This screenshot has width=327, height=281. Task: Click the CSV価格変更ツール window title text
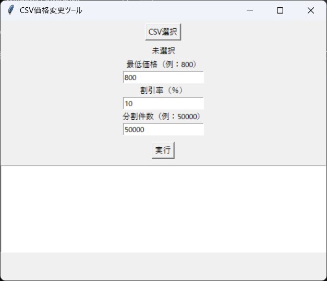[51, 10]
